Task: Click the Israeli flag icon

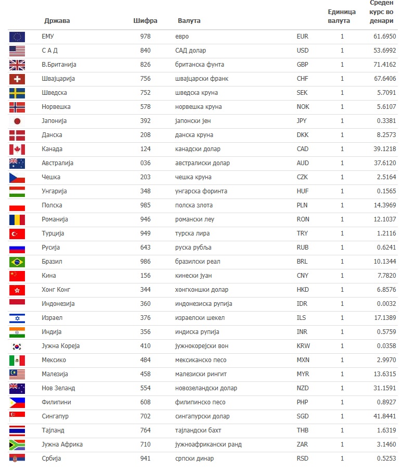Action: (17, 318)
